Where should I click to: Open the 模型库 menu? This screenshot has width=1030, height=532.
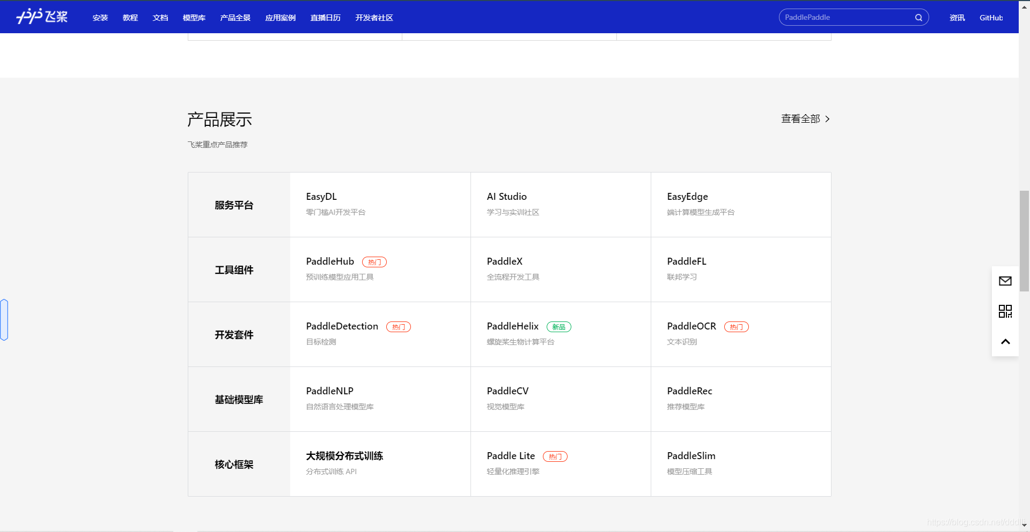(x=194, y=18)
